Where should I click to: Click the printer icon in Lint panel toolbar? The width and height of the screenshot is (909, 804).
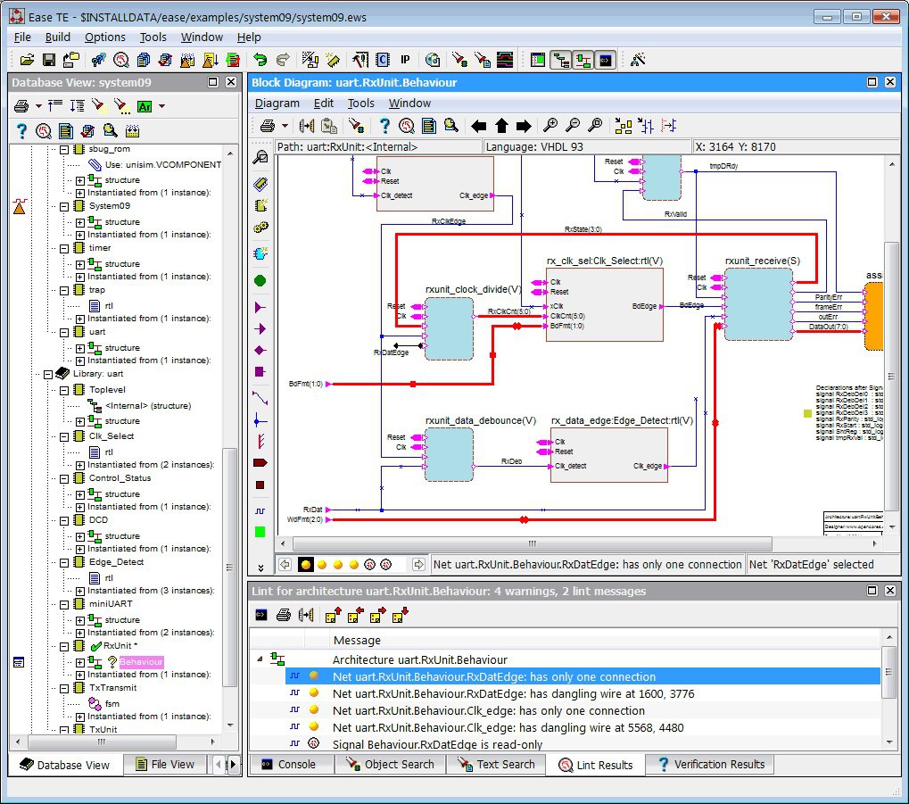click(x=284, y=615)
